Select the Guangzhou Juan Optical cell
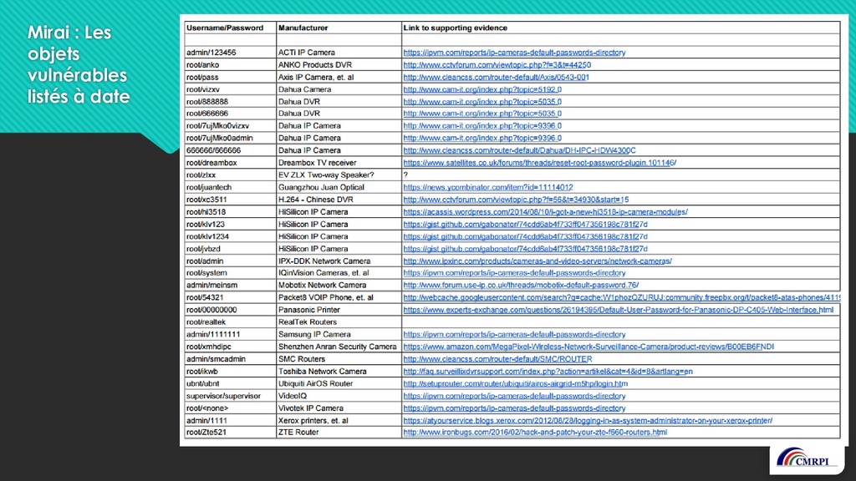 pyautogui.click(x=339, y=187)
